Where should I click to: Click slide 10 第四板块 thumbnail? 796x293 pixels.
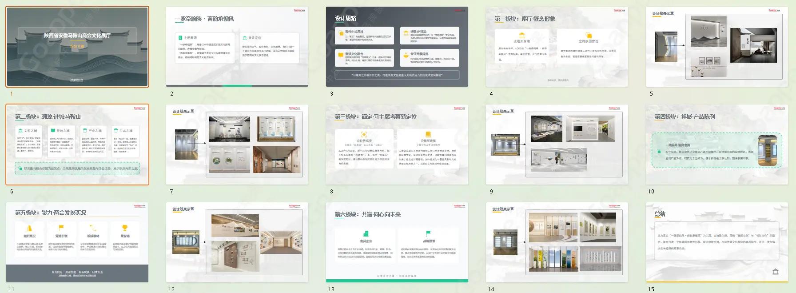click(x=717, y=144)
